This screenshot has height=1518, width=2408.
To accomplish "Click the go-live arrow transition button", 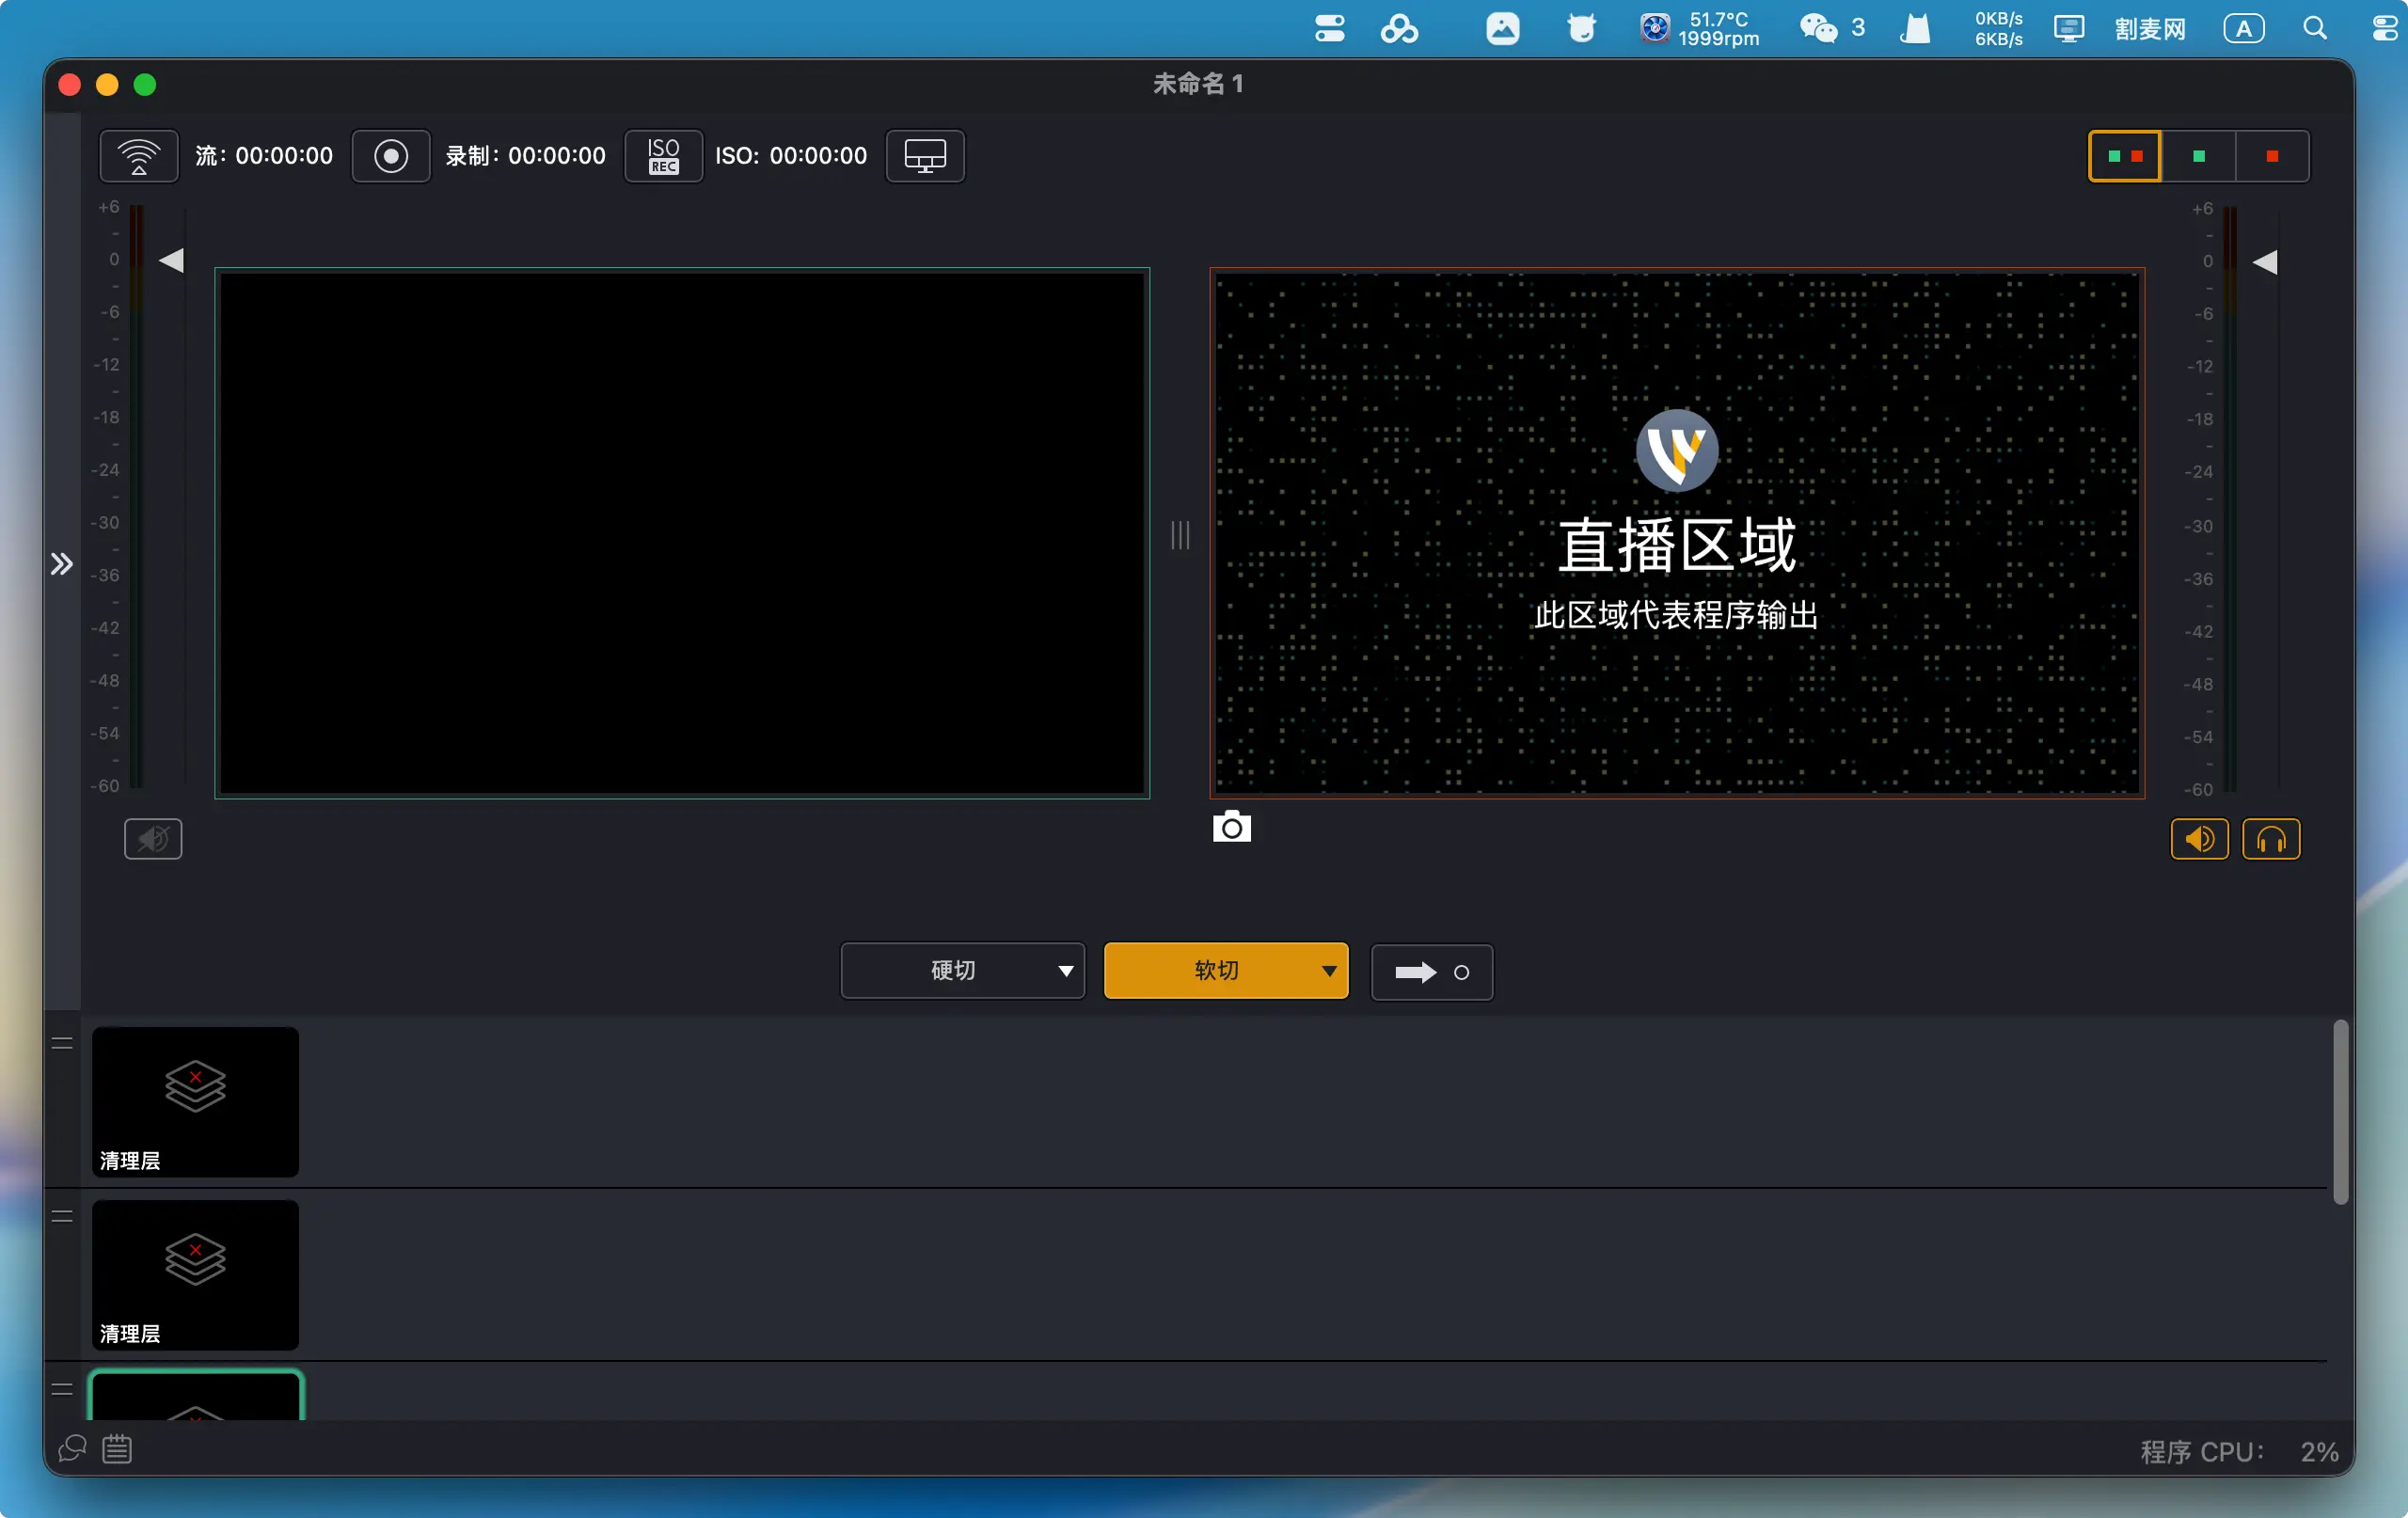I will pos(1431,972).
